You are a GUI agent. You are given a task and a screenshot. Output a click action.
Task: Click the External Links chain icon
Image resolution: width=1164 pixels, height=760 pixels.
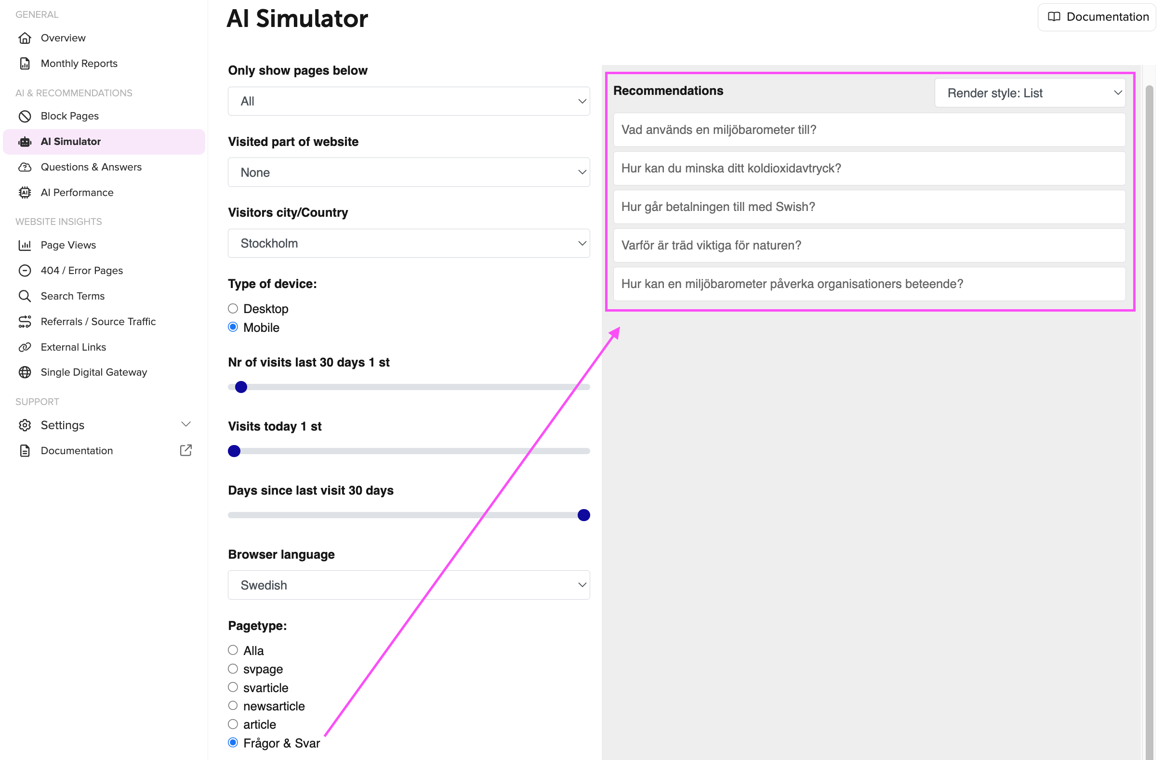pos(25,347)
